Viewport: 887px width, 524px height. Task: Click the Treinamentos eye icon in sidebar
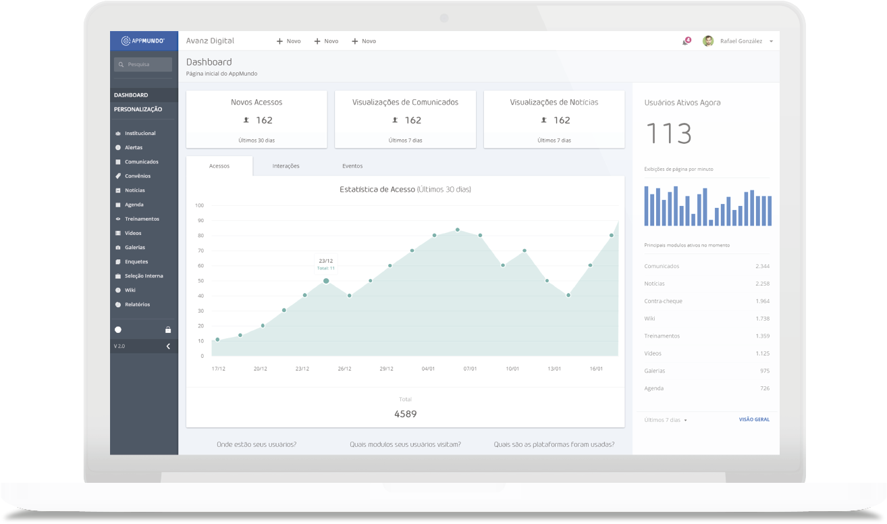[118, 219]
